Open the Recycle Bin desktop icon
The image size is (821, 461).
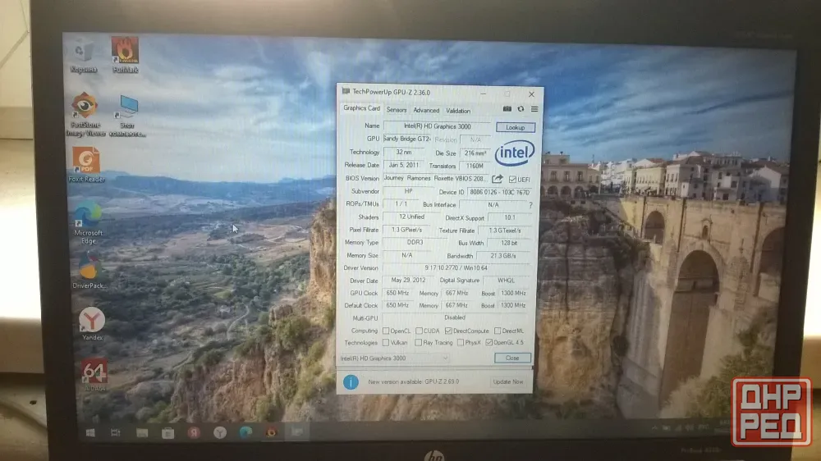click(x=83, y=57)
